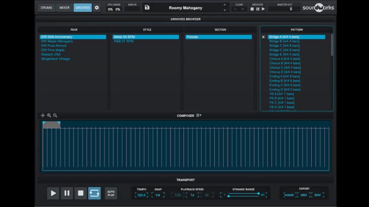Select the next preset with the down arrow
This screenshot has width=369, height=207.
[x=225, y=10]
